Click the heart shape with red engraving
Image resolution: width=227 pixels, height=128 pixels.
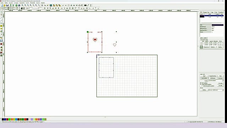(95, 39)
